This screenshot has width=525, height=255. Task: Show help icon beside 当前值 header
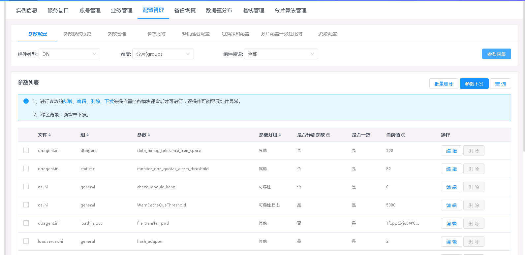click(403, 135)
